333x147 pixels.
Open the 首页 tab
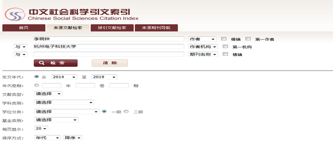[24, 28]
